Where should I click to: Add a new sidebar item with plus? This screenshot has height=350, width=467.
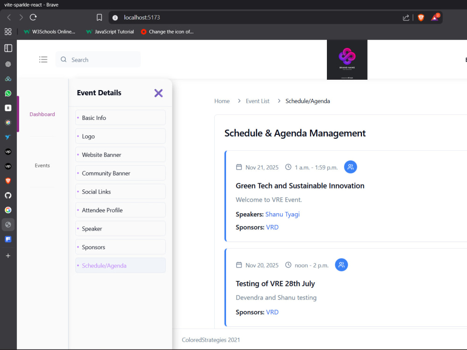tap(8, 256)
